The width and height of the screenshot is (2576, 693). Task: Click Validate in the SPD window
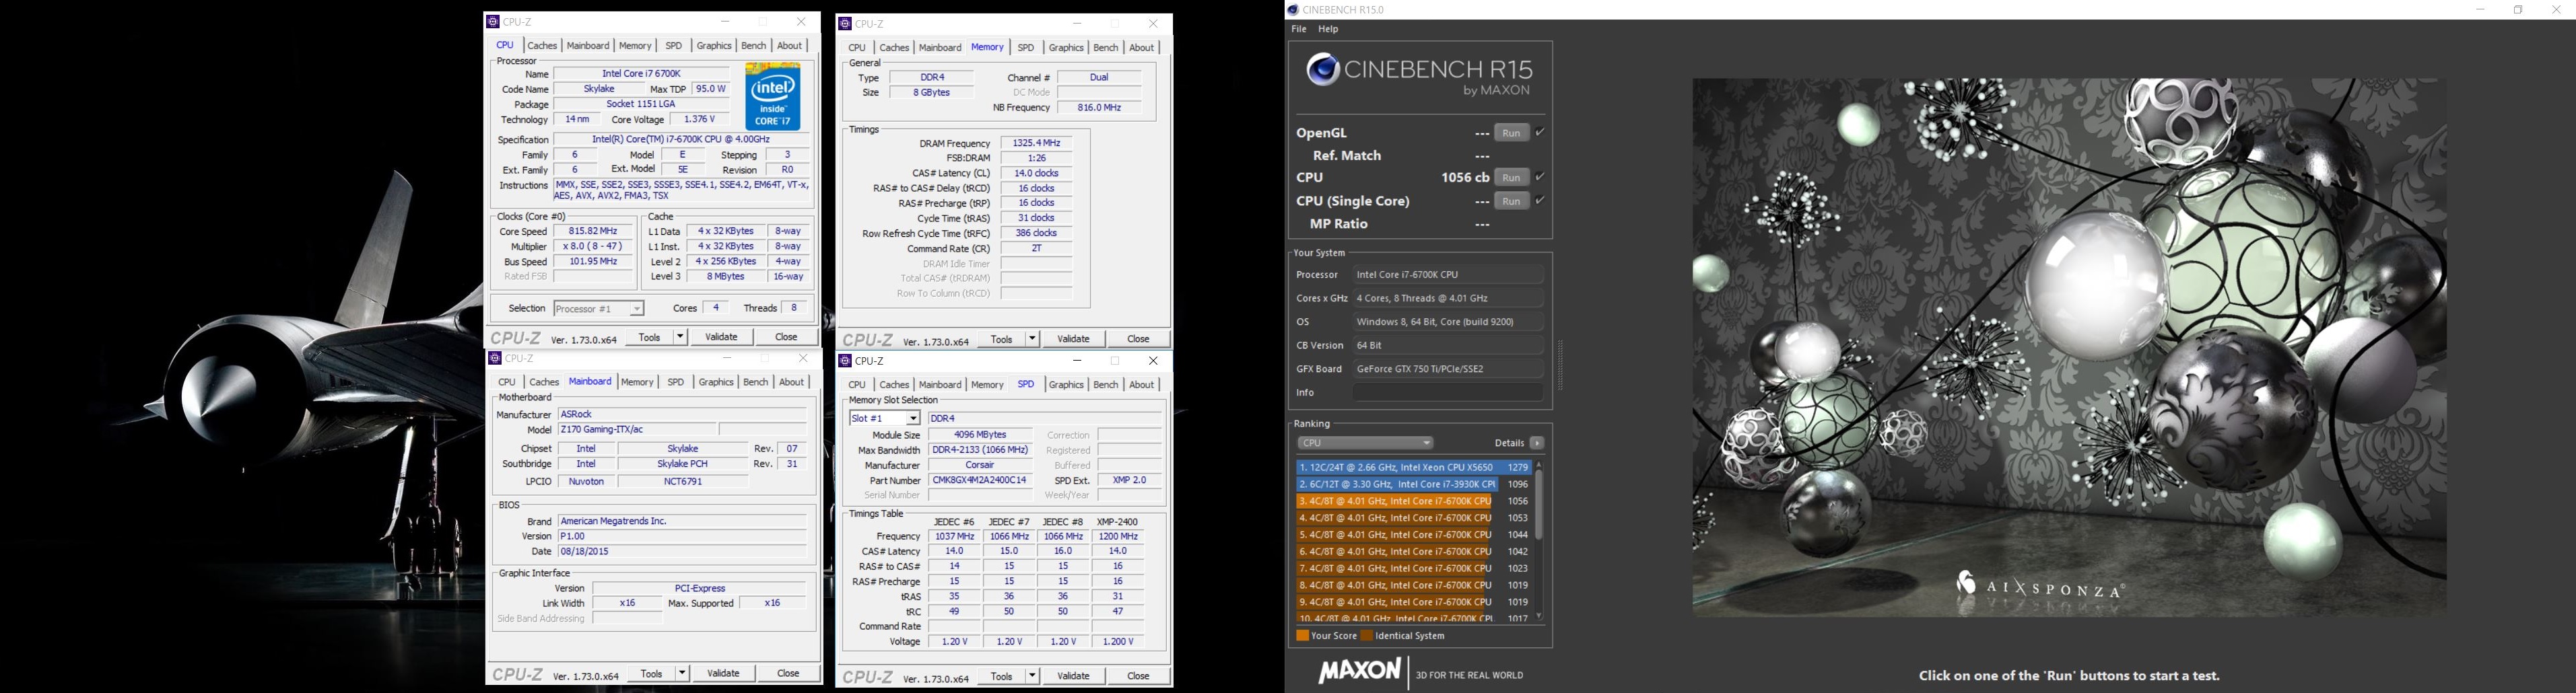tap(1074, 676)
